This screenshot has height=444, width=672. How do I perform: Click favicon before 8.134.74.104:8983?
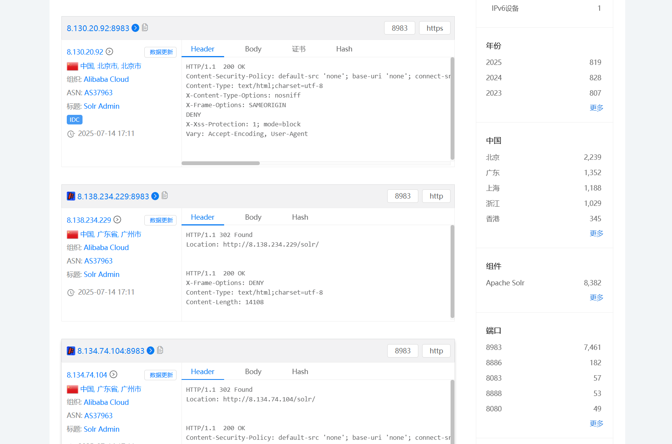click(x=71, y=351)
